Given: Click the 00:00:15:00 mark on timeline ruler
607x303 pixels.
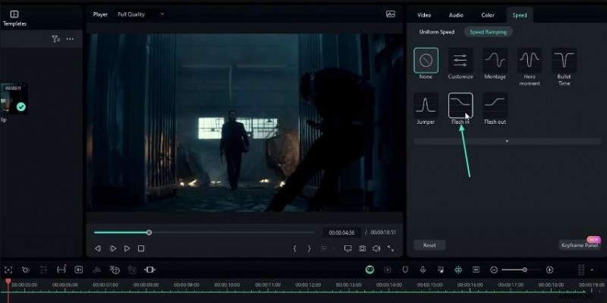Looking at the screenshot, I should pyautogui.click(x=429, y=285).
